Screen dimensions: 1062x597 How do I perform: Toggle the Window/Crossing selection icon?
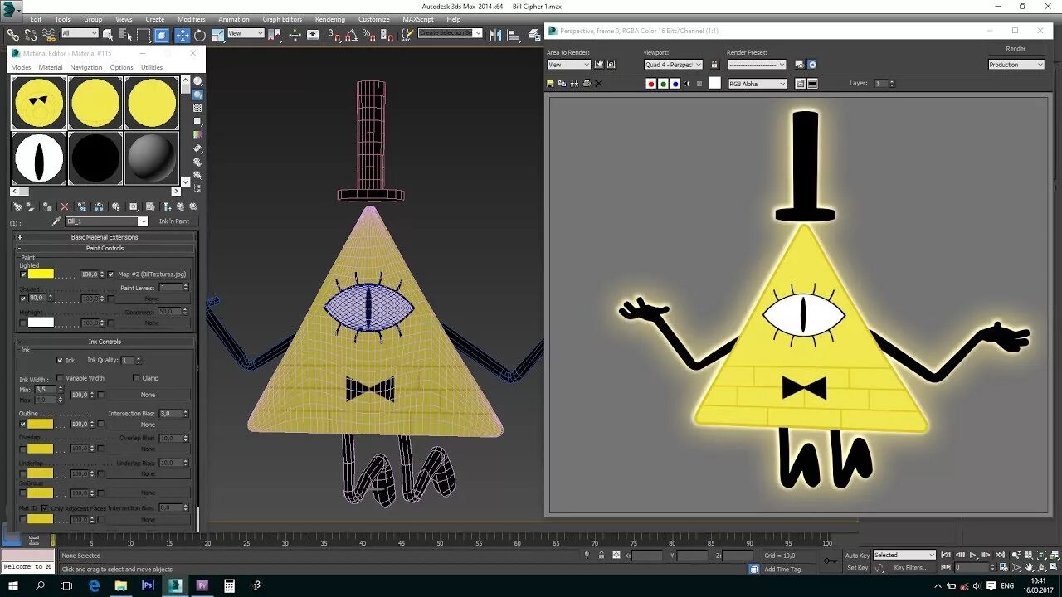[162, 35]
